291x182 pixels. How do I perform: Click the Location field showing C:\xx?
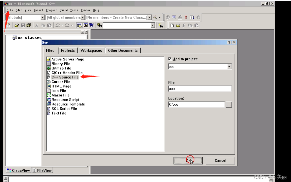point(196,105)
